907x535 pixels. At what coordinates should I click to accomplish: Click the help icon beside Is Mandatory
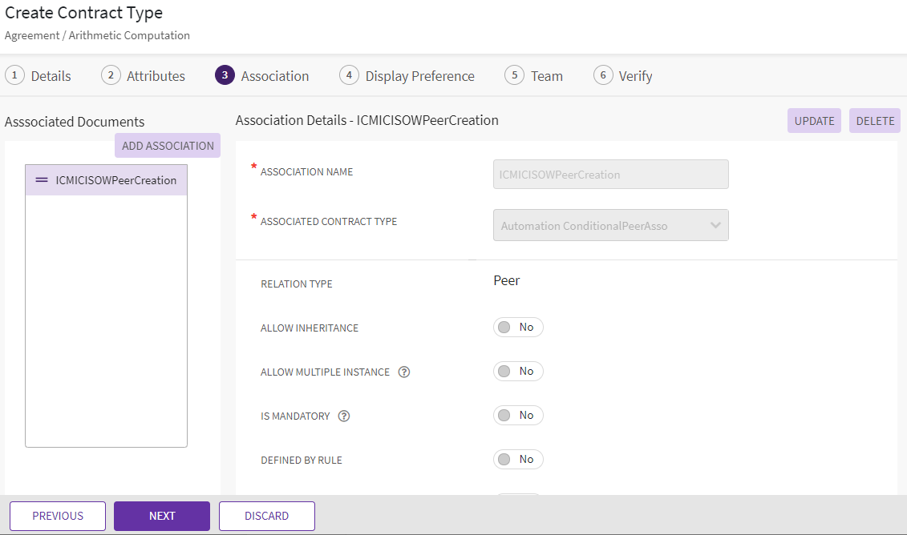click(344, 416)
